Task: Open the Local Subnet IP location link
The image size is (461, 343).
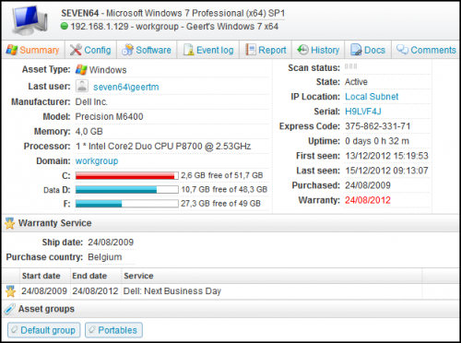Action: coord(372,97)
